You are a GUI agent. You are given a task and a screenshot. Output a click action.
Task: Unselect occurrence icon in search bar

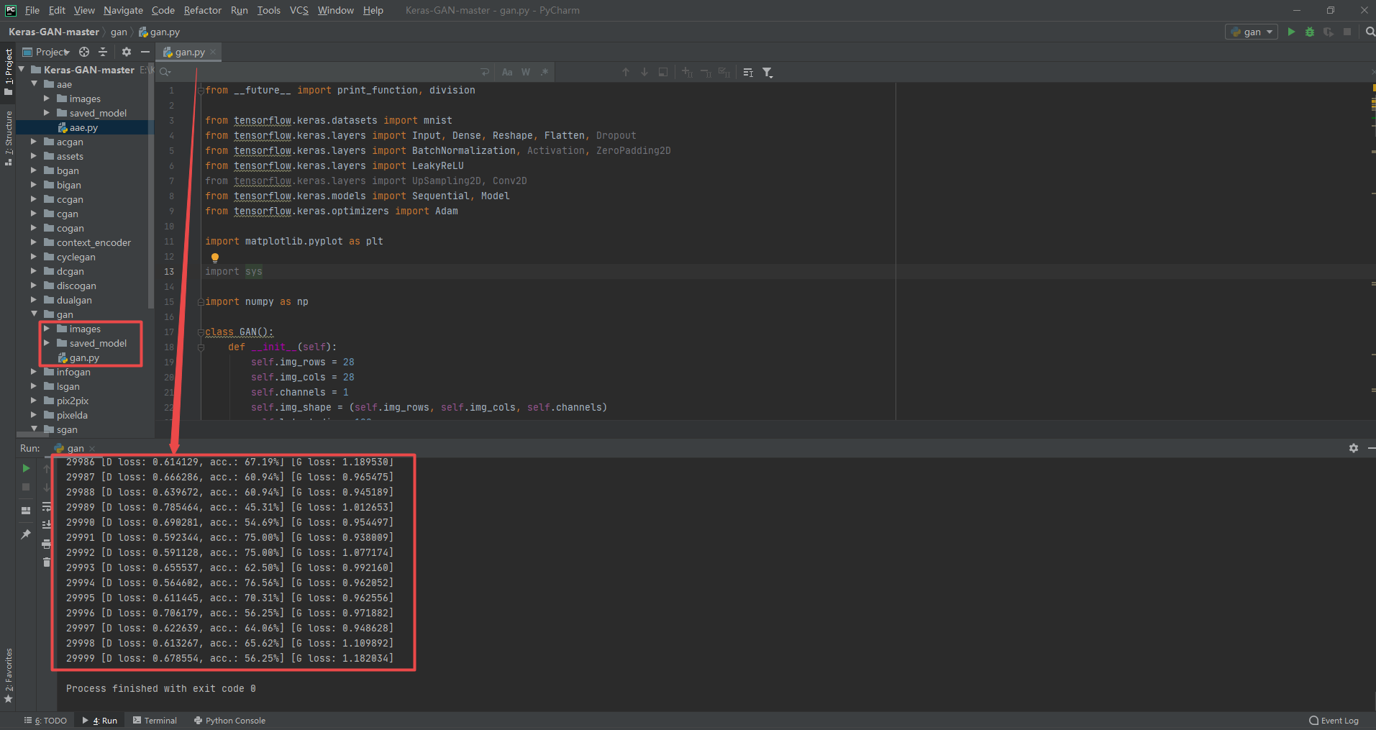(706, 72)
